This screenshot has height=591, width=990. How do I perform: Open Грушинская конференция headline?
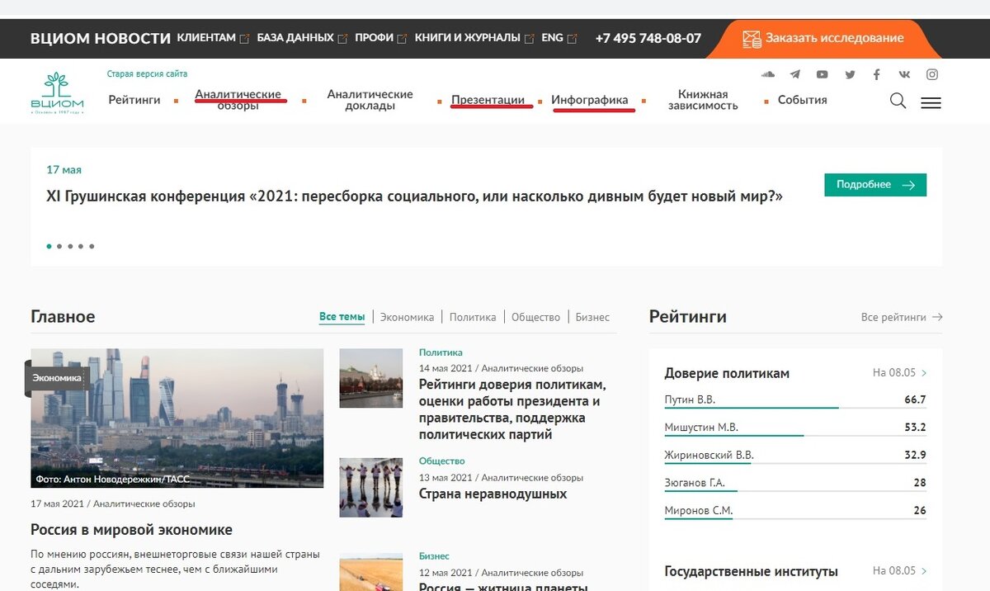[414, 196]
